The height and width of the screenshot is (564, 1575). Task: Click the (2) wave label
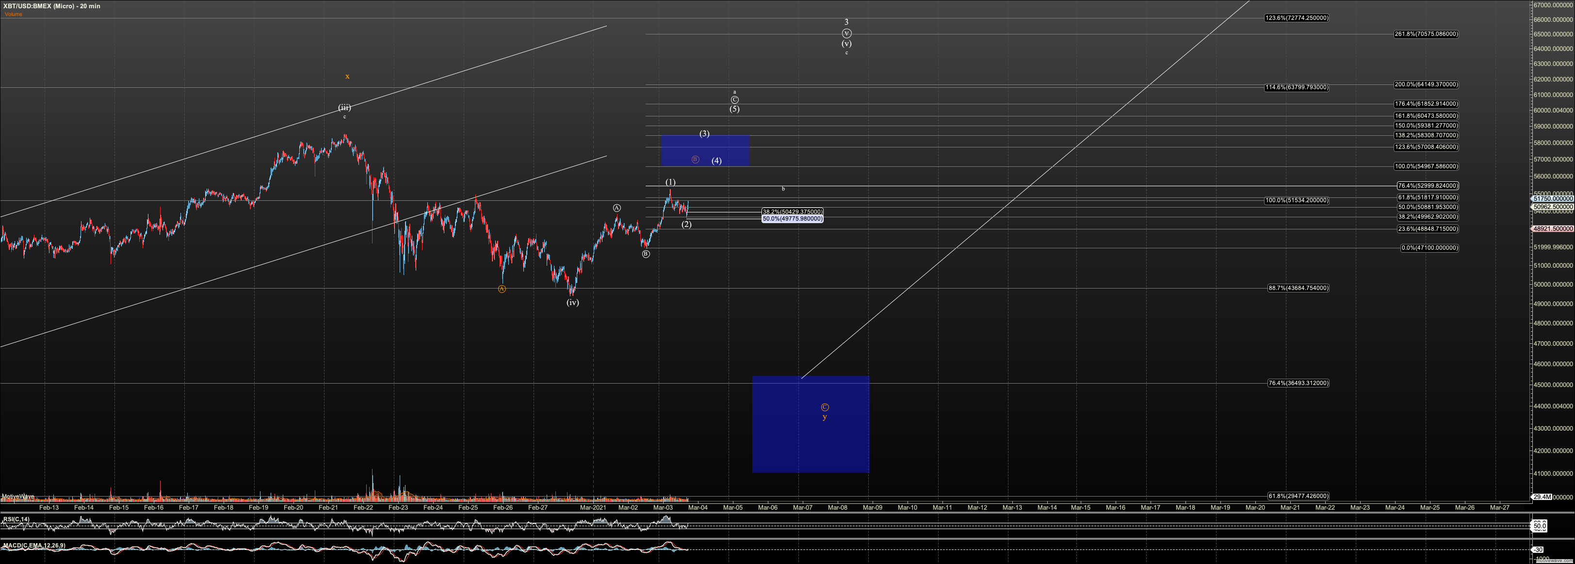pyautogui.click(x=687, y=224)
